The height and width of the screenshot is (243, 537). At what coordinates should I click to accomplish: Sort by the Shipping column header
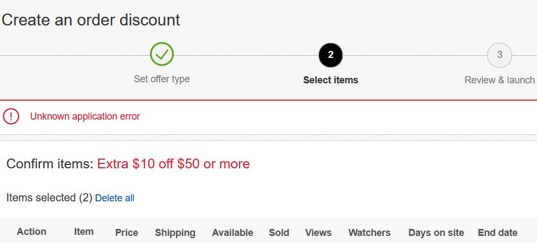[x=175, y=233]
